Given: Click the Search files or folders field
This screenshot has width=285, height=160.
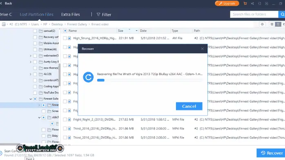Looking at the screenshot, I should coord(254,14).
